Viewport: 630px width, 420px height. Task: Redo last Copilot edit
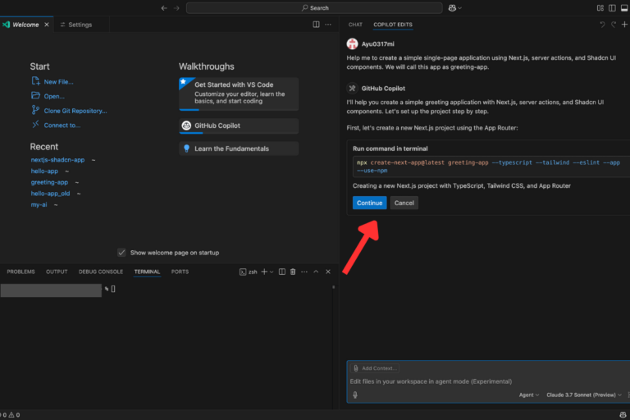[613, 25]
